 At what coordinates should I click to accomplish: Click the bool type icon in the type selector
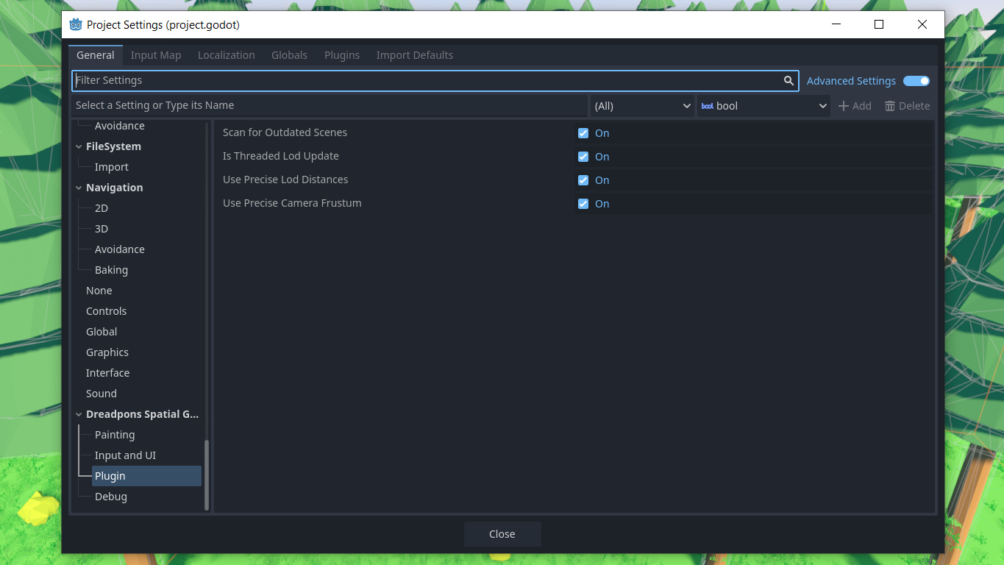[707, 105]
